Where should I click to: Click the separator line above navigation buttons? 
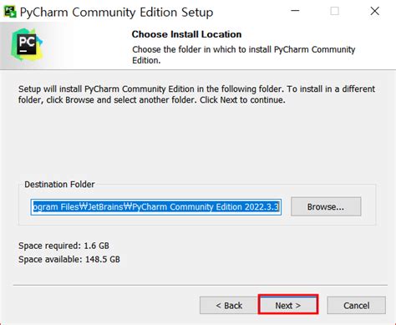[x=200, y=285]
